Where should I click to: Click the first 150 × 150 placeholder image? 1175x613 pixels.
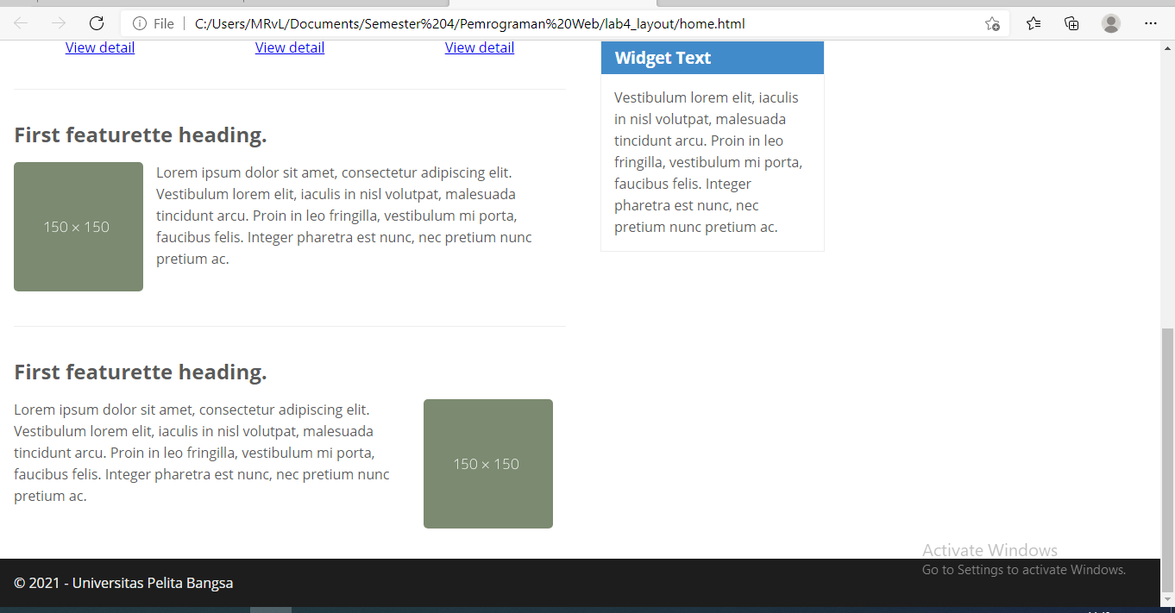[x=78, y=226]
